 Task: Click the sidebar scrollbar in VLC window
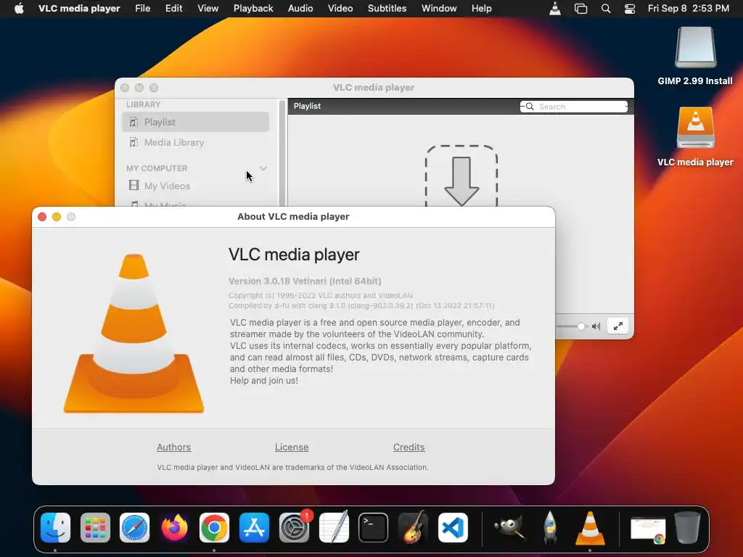(282, 152)
